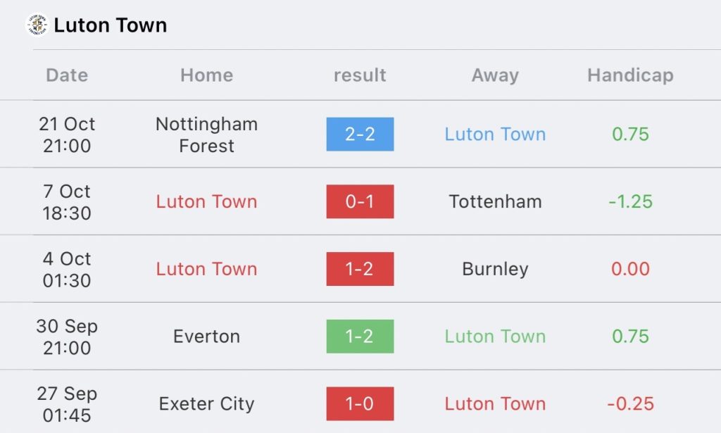This screenshot has width=721, height=433.
Task: View Burnley away team page
Action: [x=495, y=270]
